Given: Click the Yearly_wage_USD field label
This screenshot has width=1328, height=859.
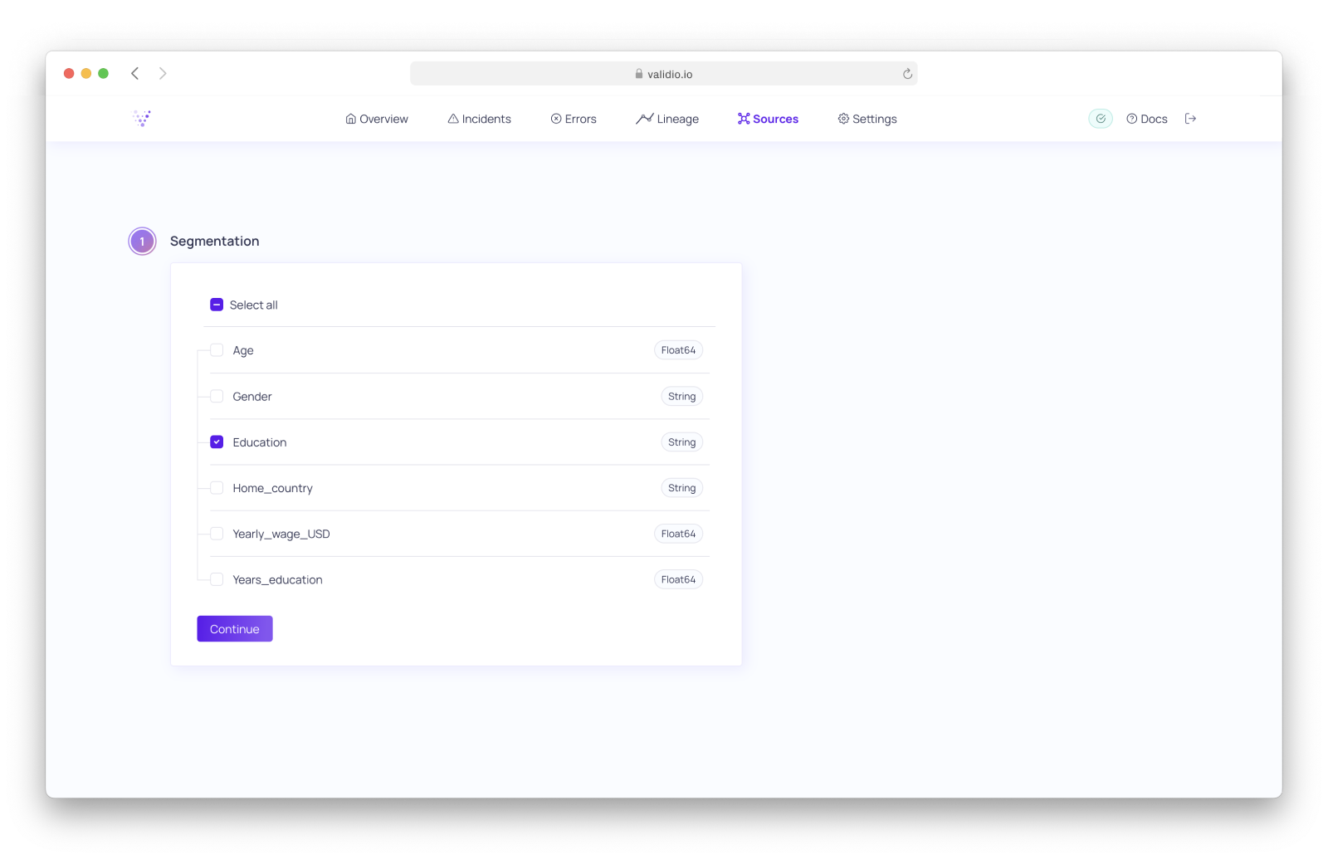Looking at the screenshot, I should 281,534.
